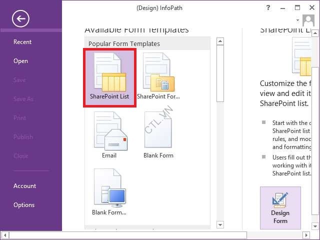Click the Design Form button
Viewport: 320px width, 240px height.
point(280,207)
